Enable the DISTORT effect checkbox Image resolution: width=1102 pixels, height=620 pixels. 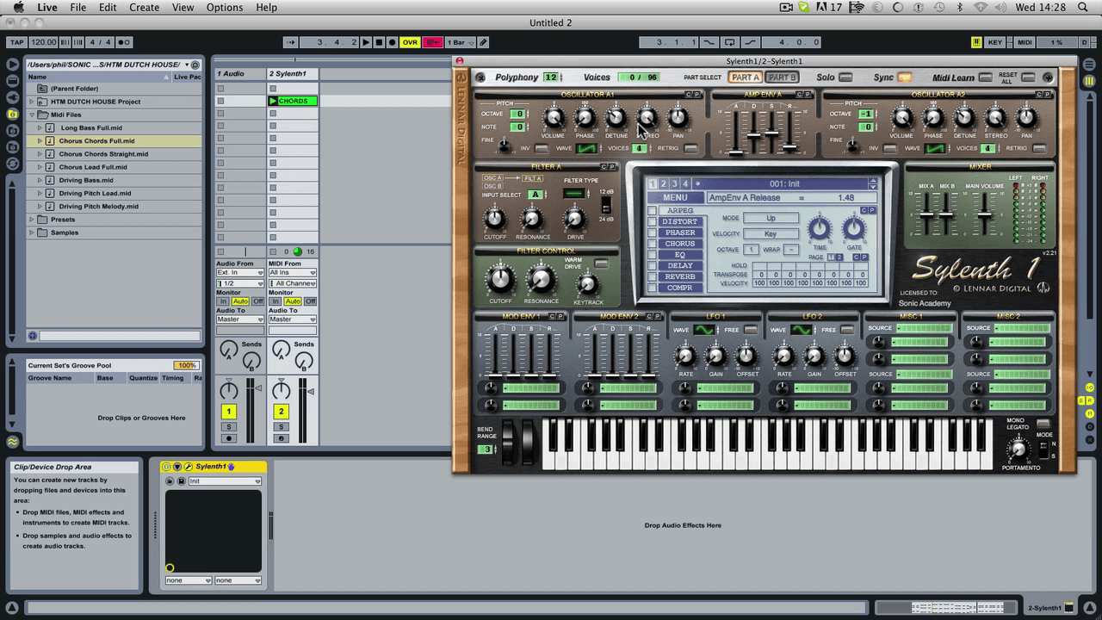pos(653,222)
